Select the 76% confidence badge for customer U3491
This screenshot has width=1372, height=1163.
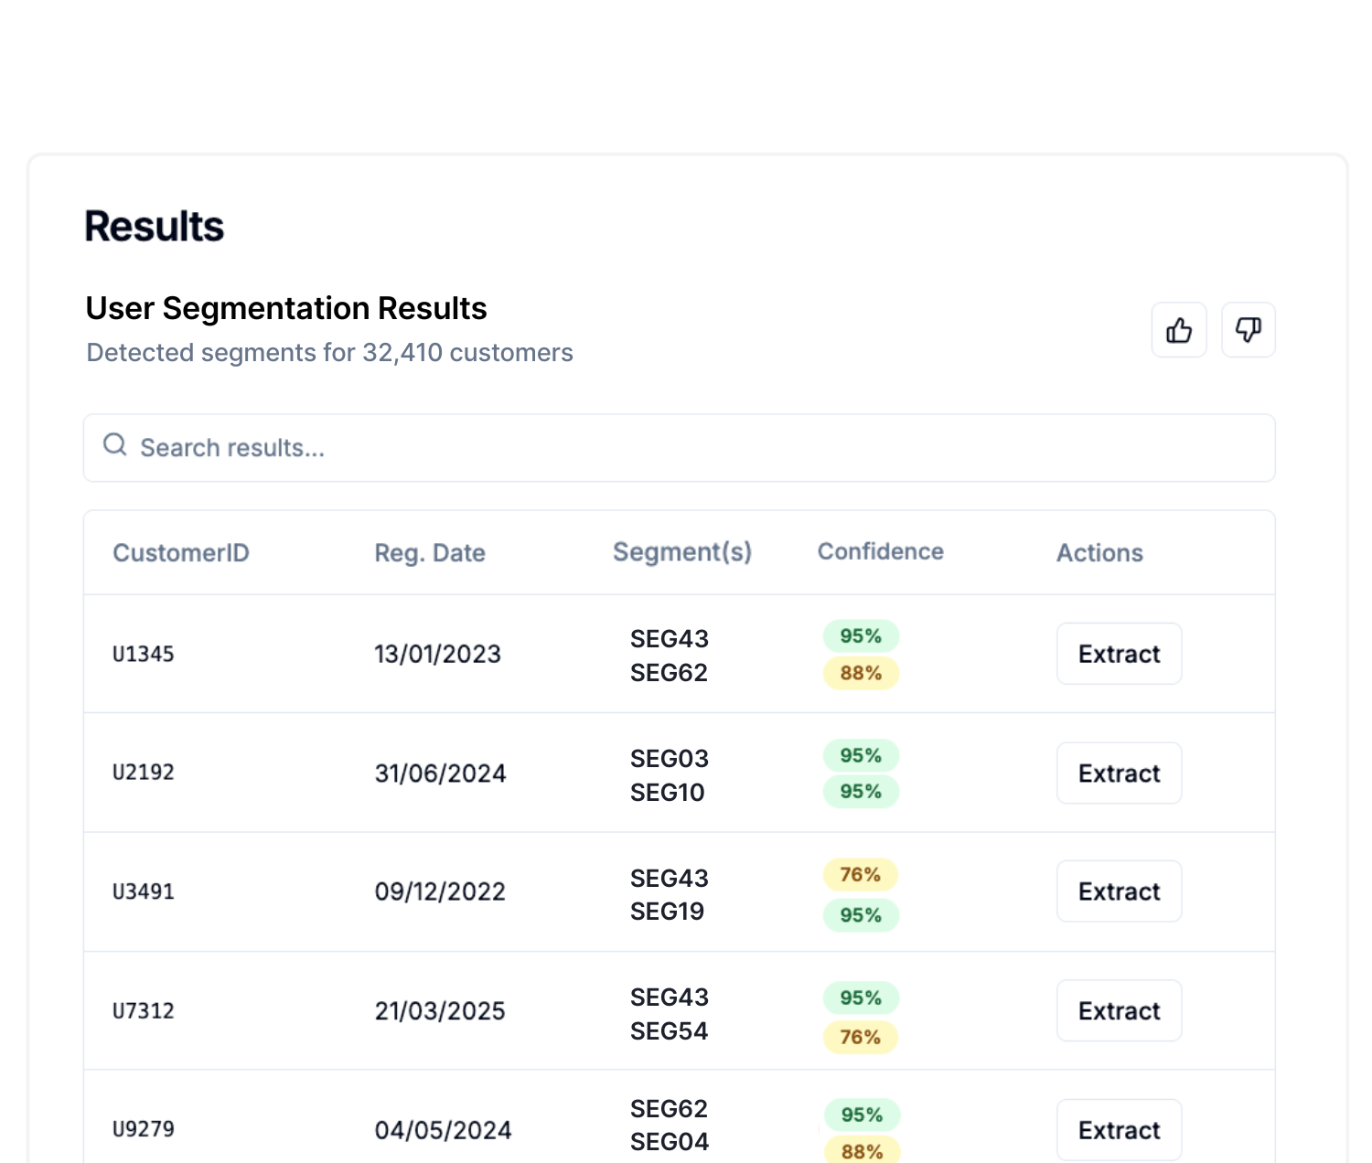click(x=860, y=875)
